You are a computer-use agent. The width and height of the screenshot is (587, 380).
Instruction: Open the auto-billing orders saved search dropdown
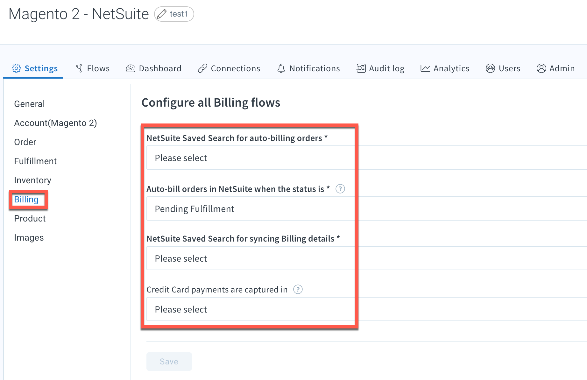point(367,158)
